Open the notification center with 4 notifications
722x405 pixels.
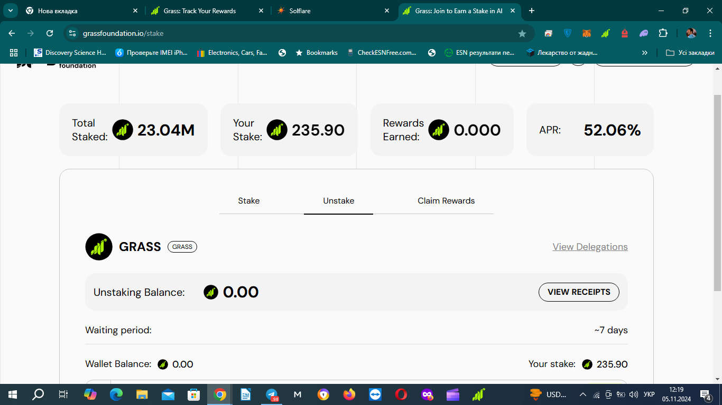click(x=706, y=394)
